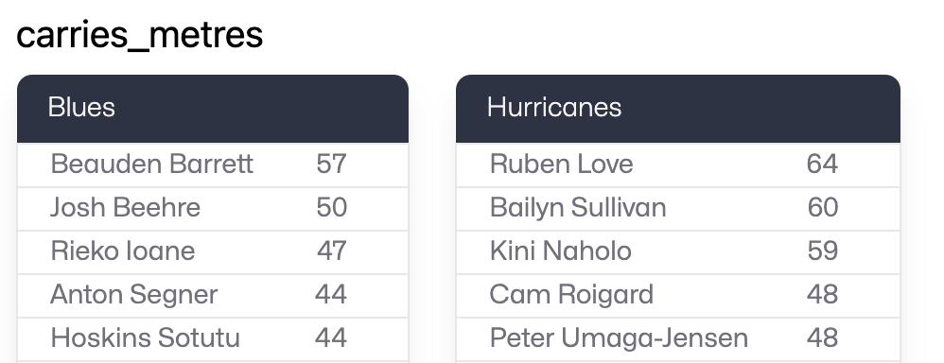Click Josh Beehre player name
Screen dimensions: 944x363
click(125, 208)
